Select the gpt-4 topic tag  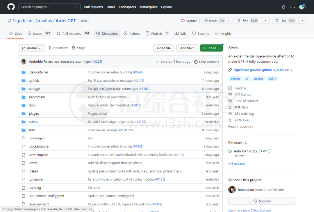coord(272,79)
